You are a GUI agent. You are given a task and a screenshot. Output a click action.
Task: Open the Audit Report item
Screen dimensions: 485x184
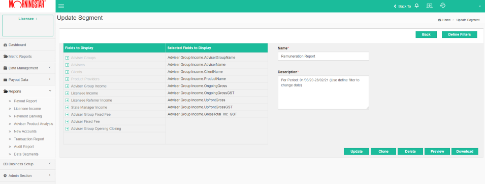coord(24,147)
